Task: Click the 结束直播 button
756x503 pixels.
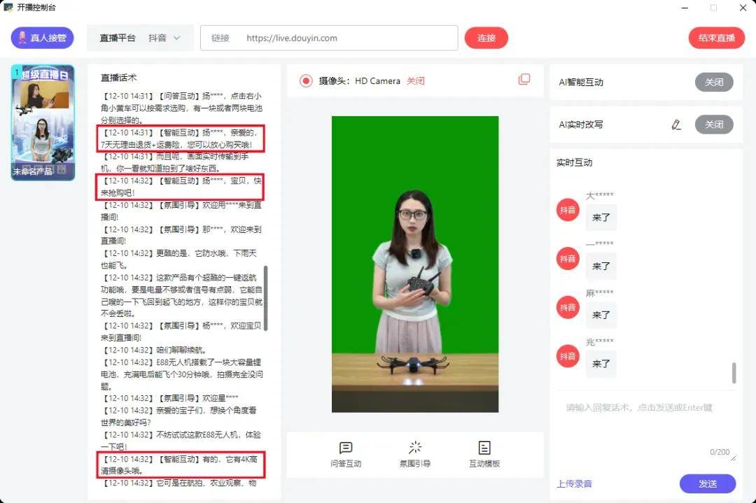Action: pos(717,38)
